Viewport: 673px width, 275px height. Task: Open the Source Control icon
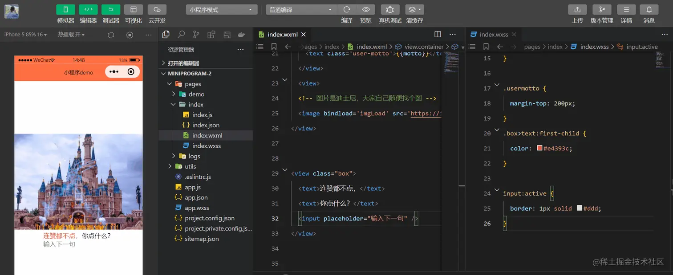(196, 35)
